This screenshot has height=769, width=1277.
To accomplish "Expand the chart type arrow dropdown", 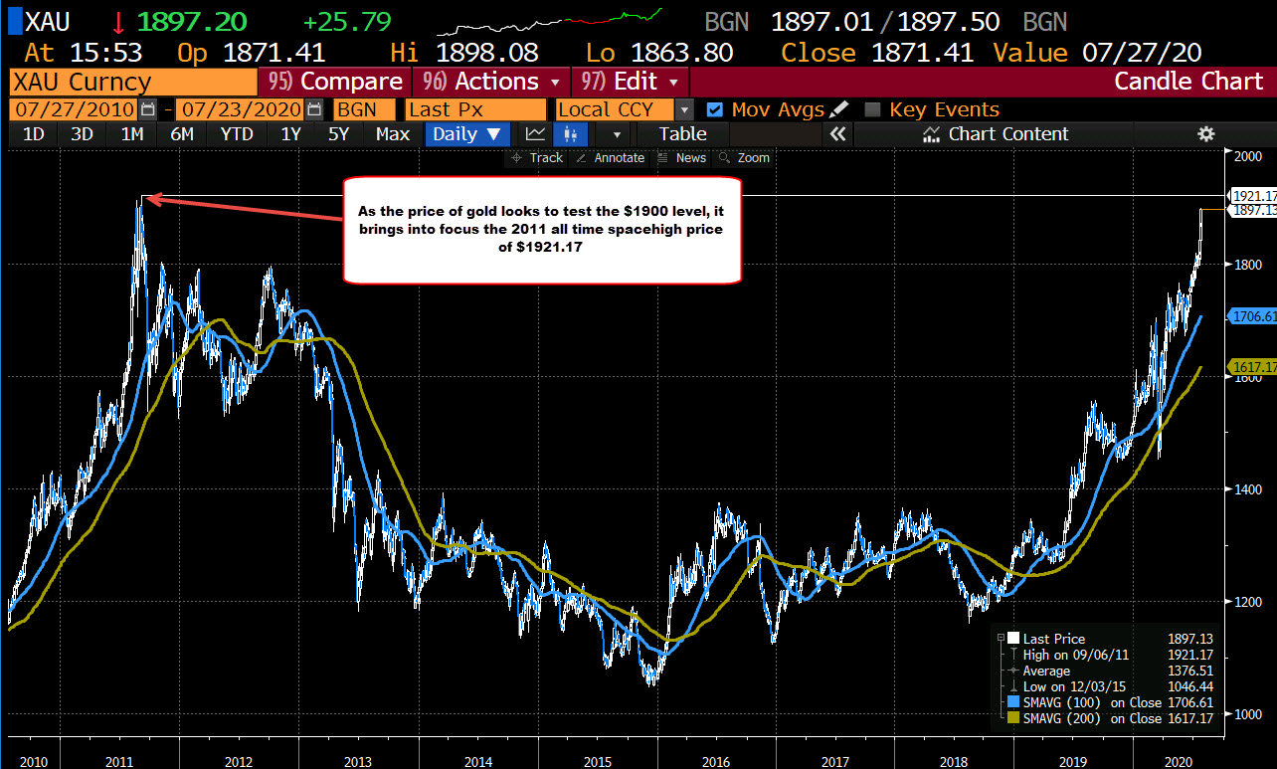I will click(617, 134).
